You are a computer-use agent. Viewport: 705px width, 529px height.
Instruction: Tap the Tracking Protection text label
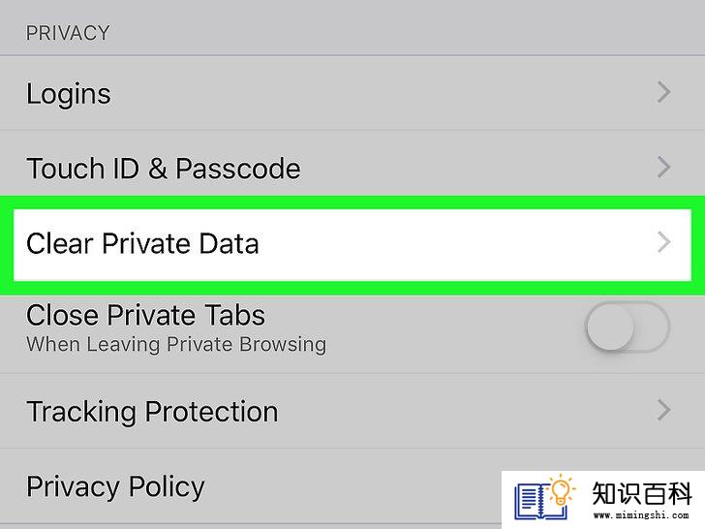pos(152,412)
